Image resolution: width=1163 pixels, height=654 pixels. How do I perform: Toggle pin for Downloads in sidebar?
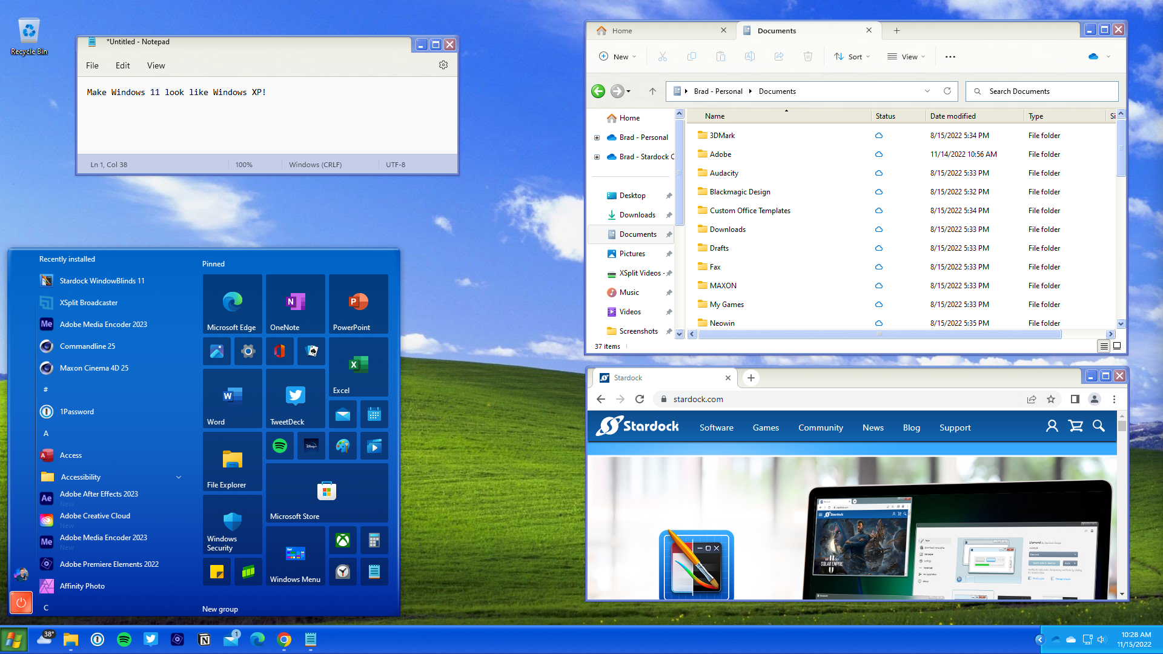[x=669, y=215]
